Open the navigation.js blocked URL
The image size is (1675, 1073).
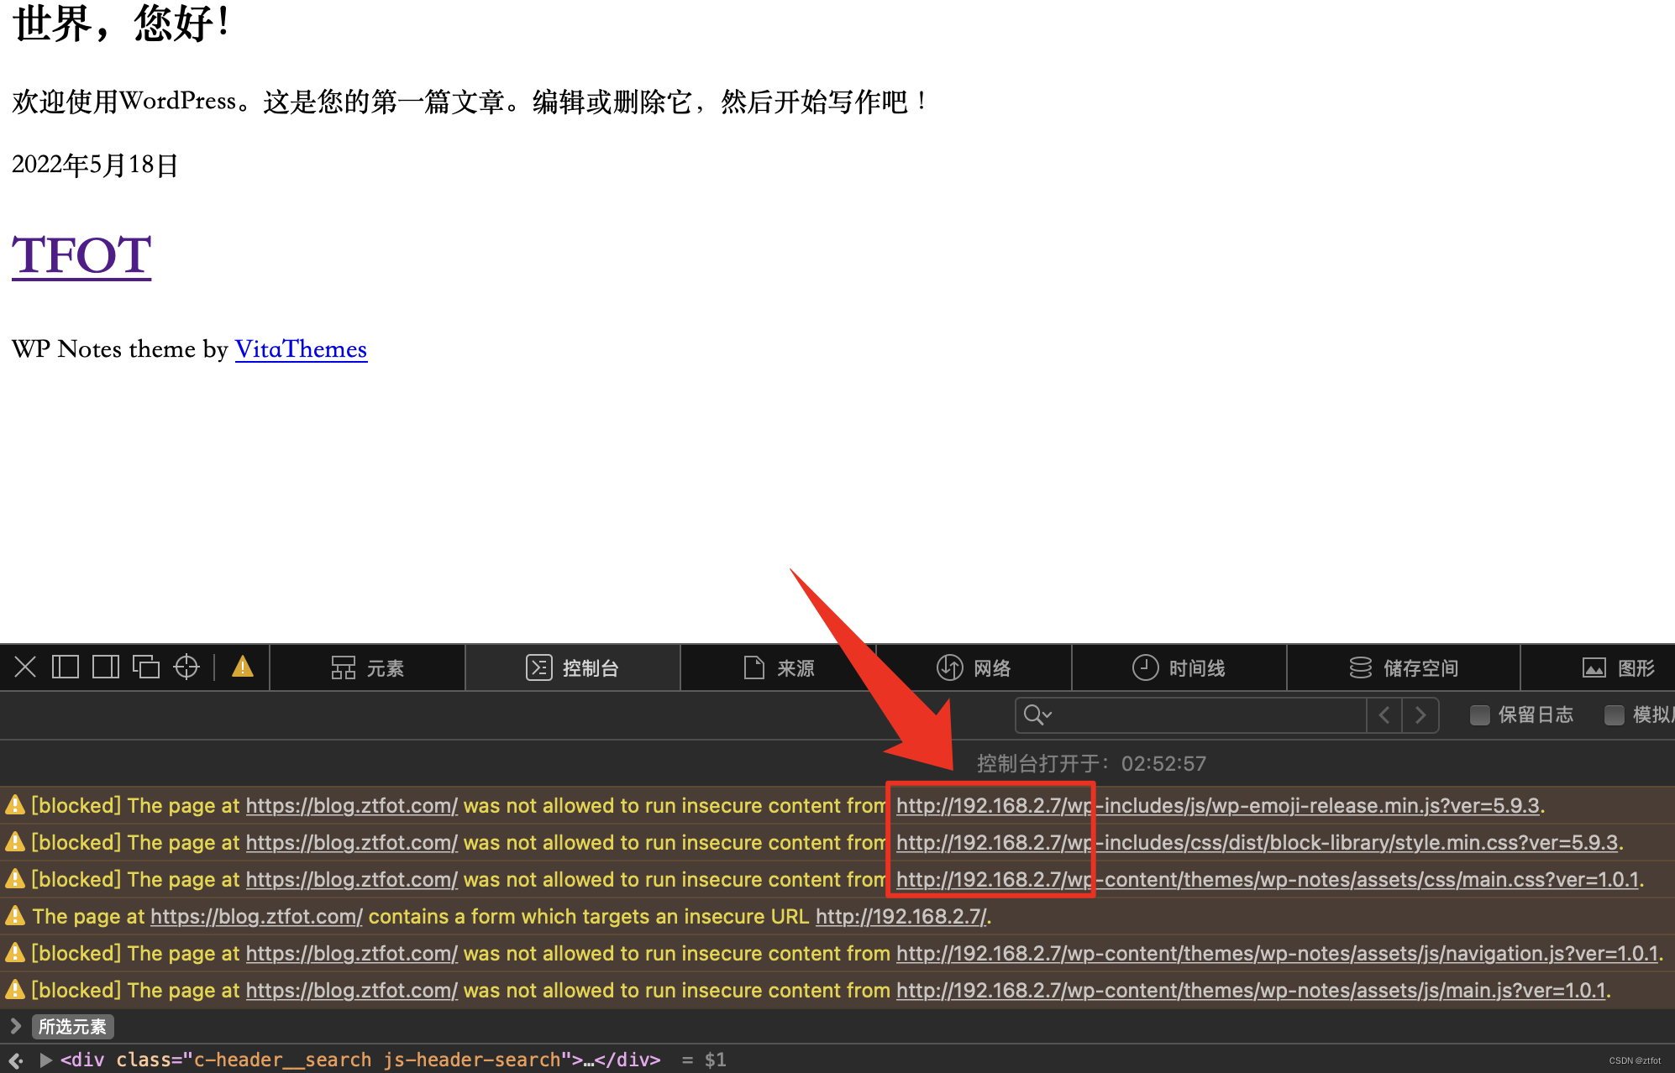(1277, 954)
